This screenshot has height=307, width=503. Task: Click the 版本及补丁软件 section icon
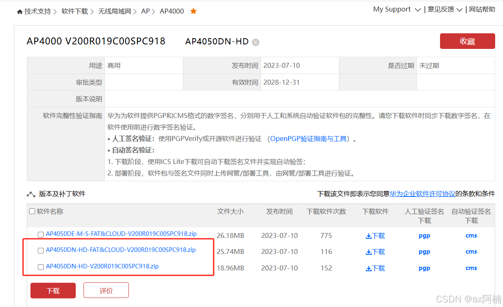click(x=31, y=194)
